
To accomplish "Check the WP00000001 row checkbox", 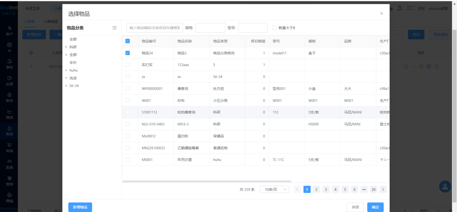I will click(x=127, y=88).
